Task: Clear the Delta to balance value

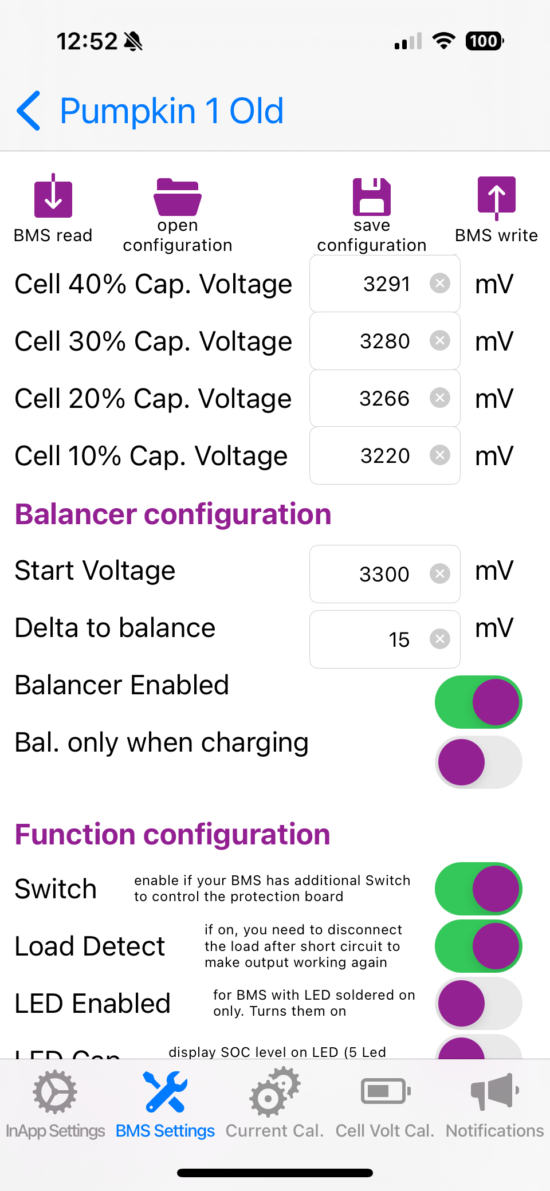Action: [440, 639]
